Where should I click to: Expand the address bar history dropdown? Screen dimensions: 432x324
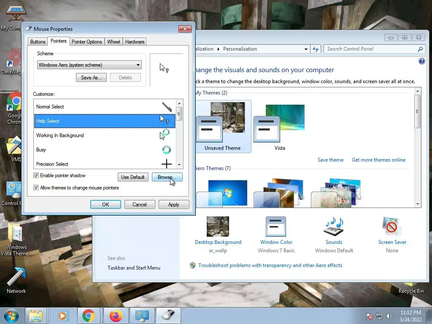coord(306,49)
